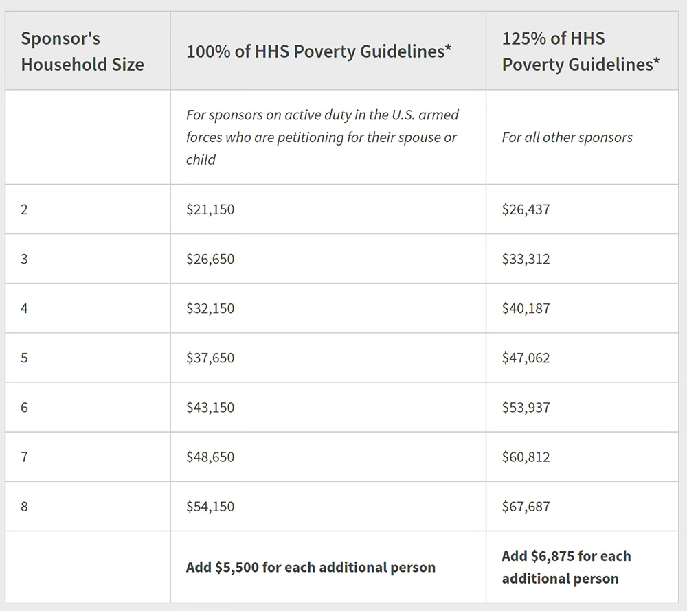
Task: Click the $43,150 amount in the 100% column
Action: coord(210,407)
